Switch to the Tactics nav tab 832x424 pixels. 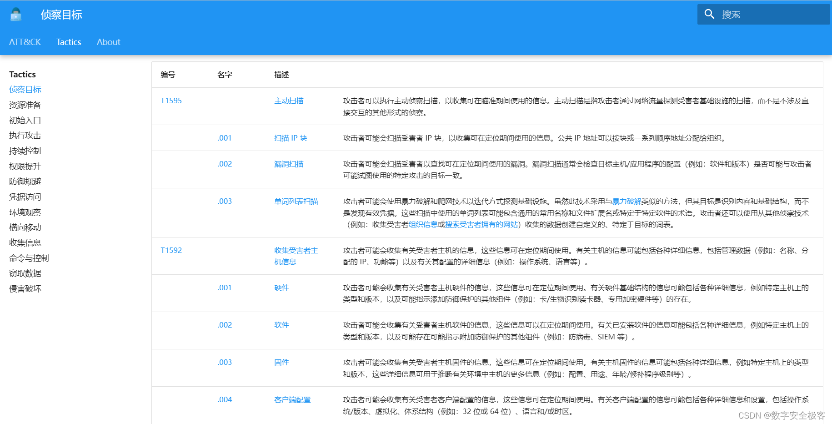pyautogui.click(x=68, y=42)
